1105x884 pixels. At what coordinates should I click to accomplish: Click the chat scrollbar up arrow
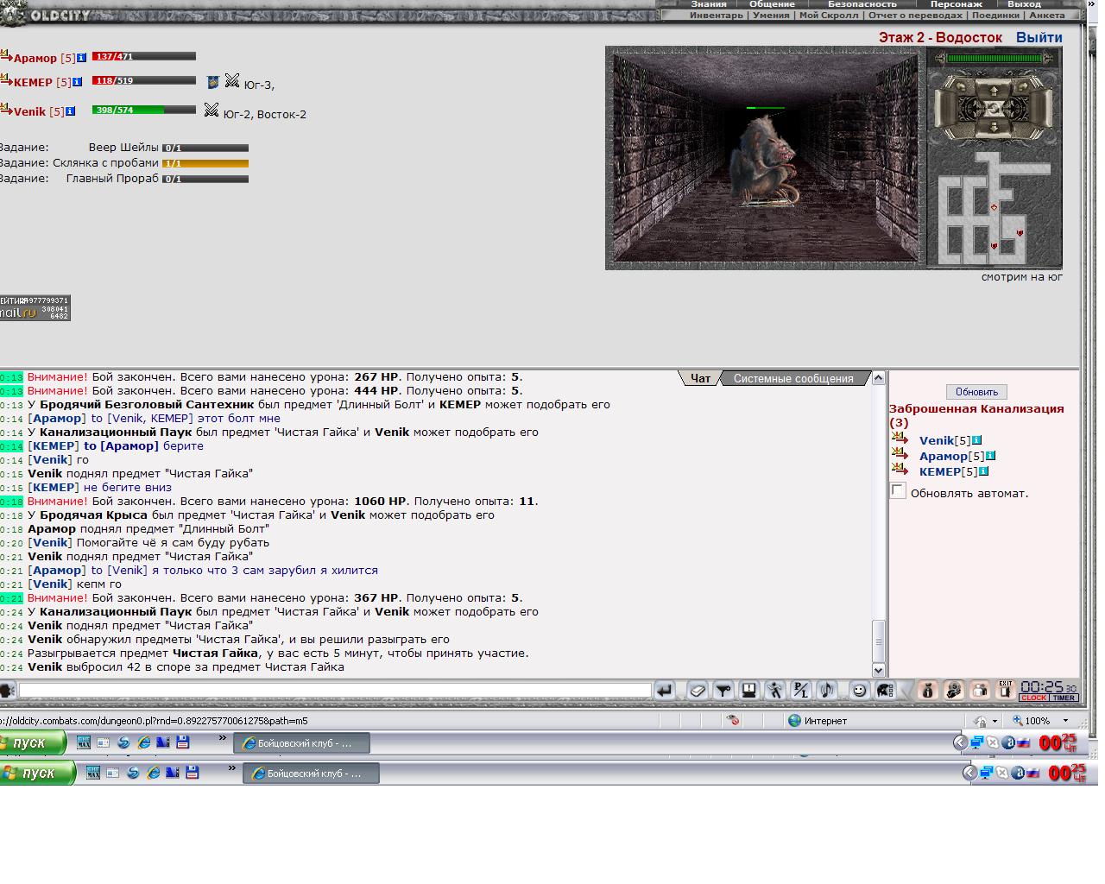coord(879,377)
